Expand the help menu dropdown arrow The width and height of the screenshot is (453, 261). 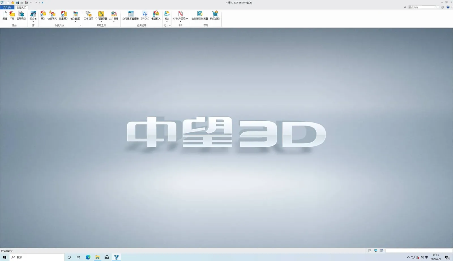[x=451, y=7]
